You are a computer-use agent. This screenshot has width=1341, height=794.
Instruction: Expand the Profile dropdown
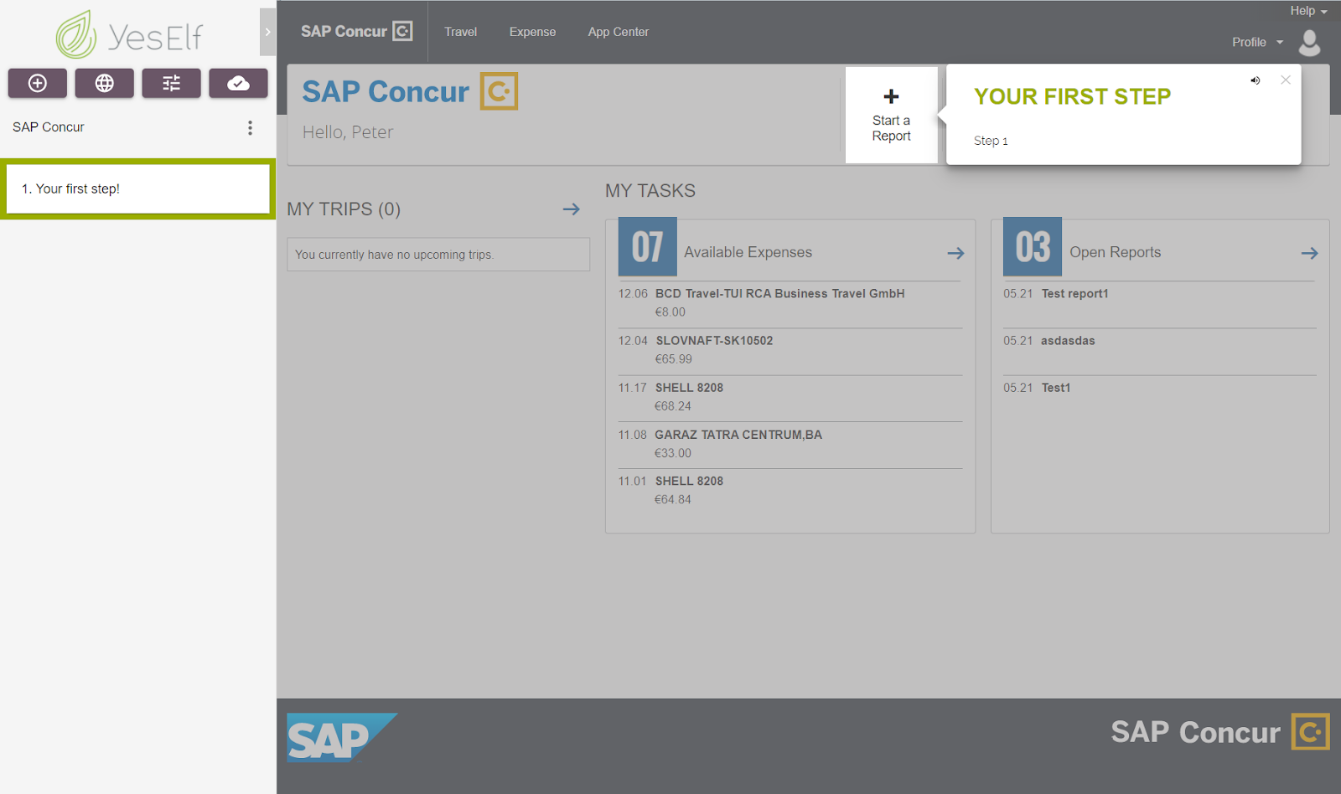click(1257, 42)
